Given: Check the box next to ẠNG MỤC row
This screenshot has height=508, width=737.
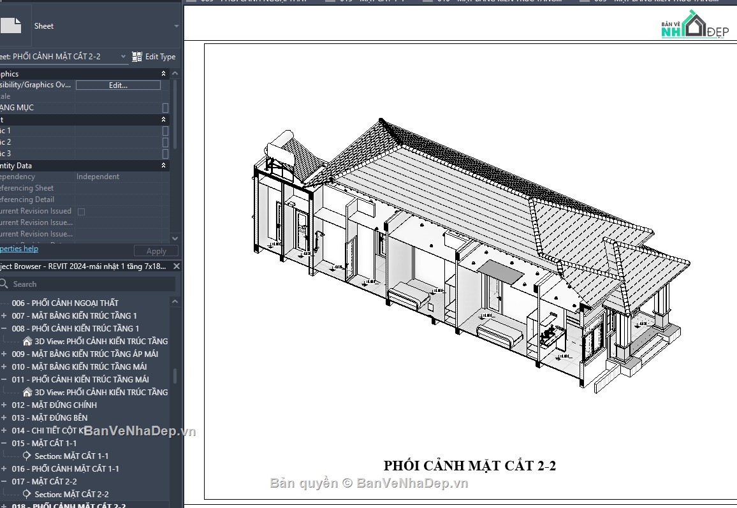Looking at the screenshot, I should pyautogui.click(x=164, y=108).
